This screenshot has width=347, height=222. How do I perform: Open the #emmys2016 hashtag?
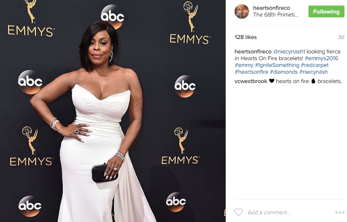point(322,58)
